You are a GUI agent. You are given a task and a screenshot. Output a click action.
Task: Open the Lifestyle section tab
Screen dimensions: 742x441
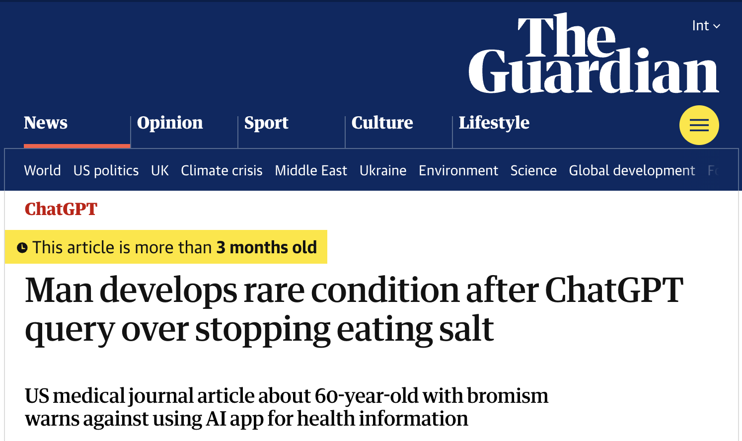(x=494, y=123)
